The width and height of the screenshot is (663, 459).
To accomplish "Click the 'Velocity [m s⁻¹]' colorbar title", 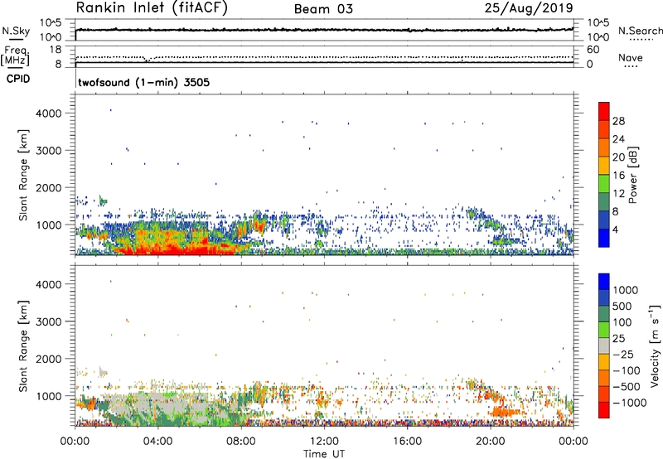I will 655,345.
